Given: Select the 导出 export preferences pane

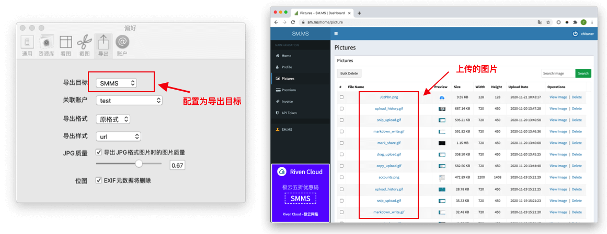Looking at the screenshot, I should (x=104, y=46).
